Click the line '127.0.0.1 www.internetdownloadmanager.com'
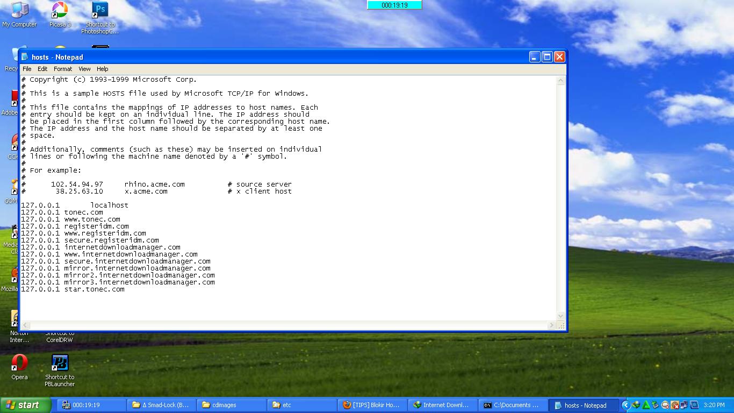 click(109, 254)
